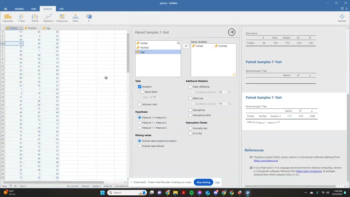350x197 pixels.
Task: Select the PreTest column header
Action: 14,28
